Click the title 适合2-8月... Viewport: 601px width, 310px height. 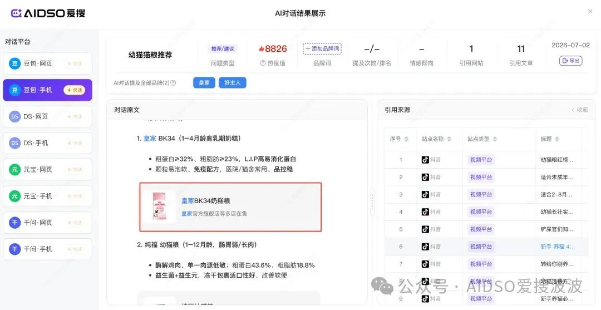pyautogui.click(x=556, y=194)
